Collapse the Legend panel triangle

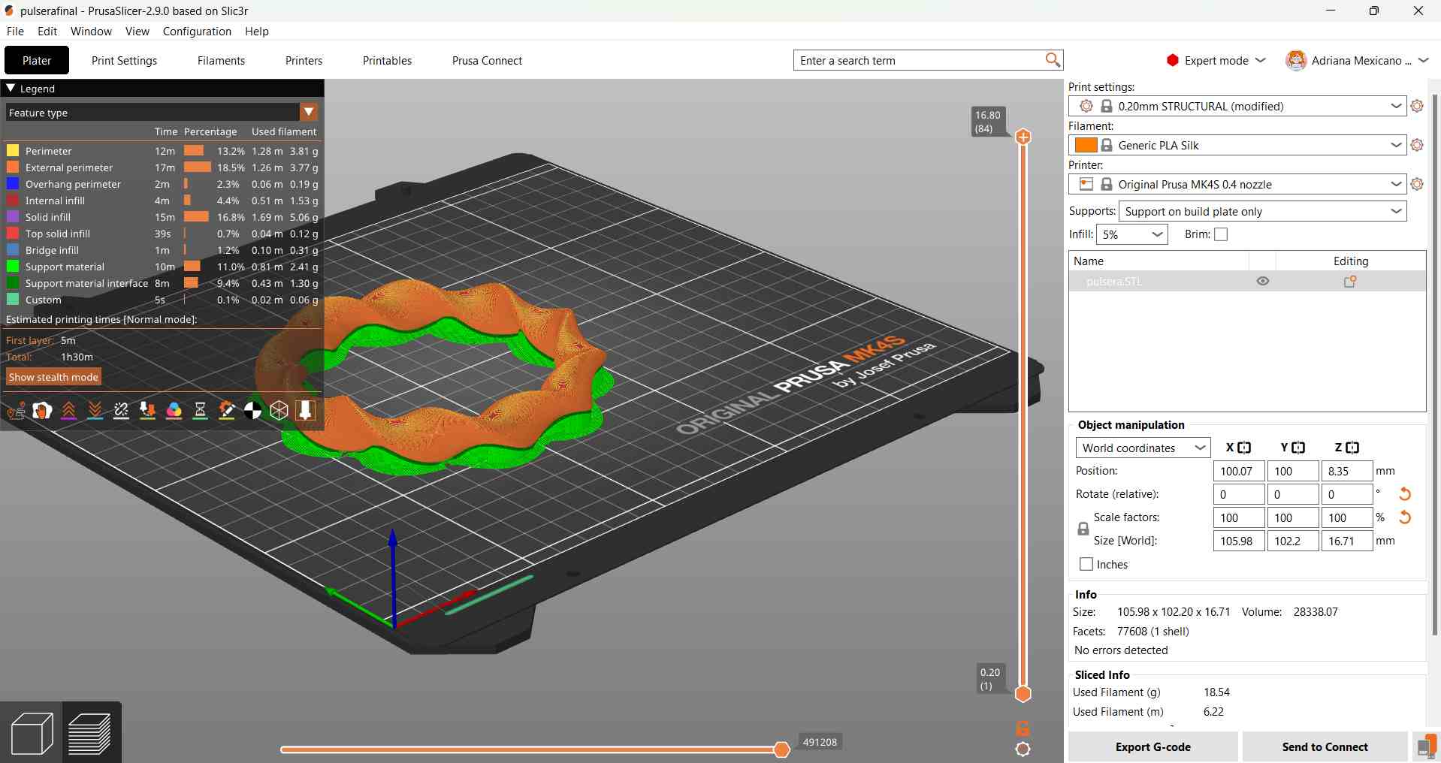pyautogui.click(x=11, y=89)
